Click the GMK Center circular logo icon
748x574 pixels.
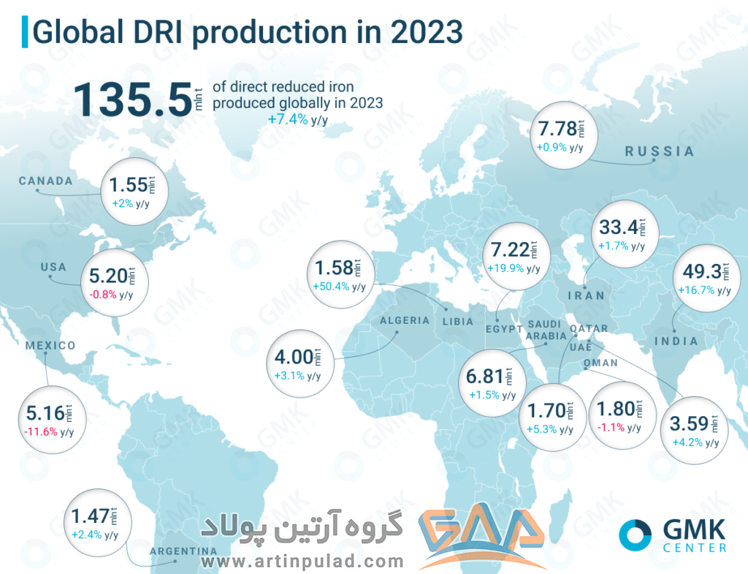[x=633, y=535]
